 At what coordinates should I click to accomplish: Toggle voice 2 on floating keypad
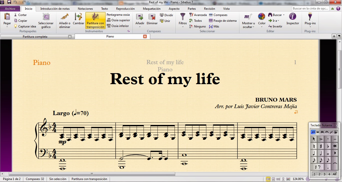[320, 174]
